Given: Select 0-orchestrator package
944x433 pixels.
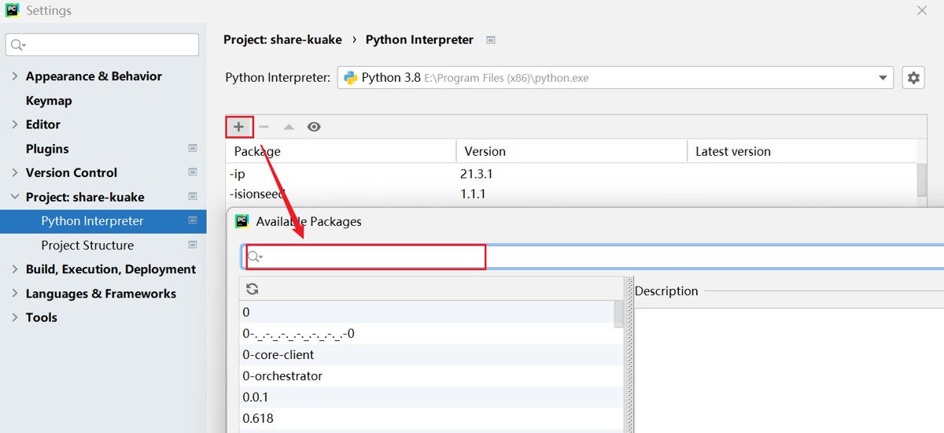Looking at the screenshot, I should [427, 376].
